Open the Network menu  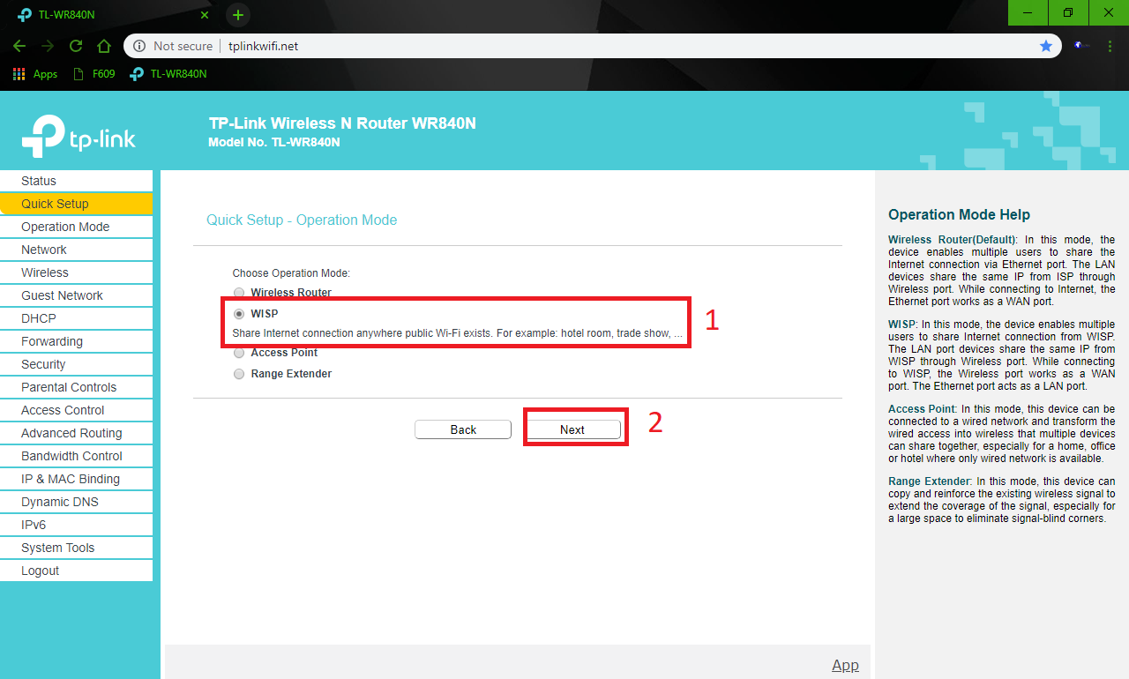pos(76,250)
